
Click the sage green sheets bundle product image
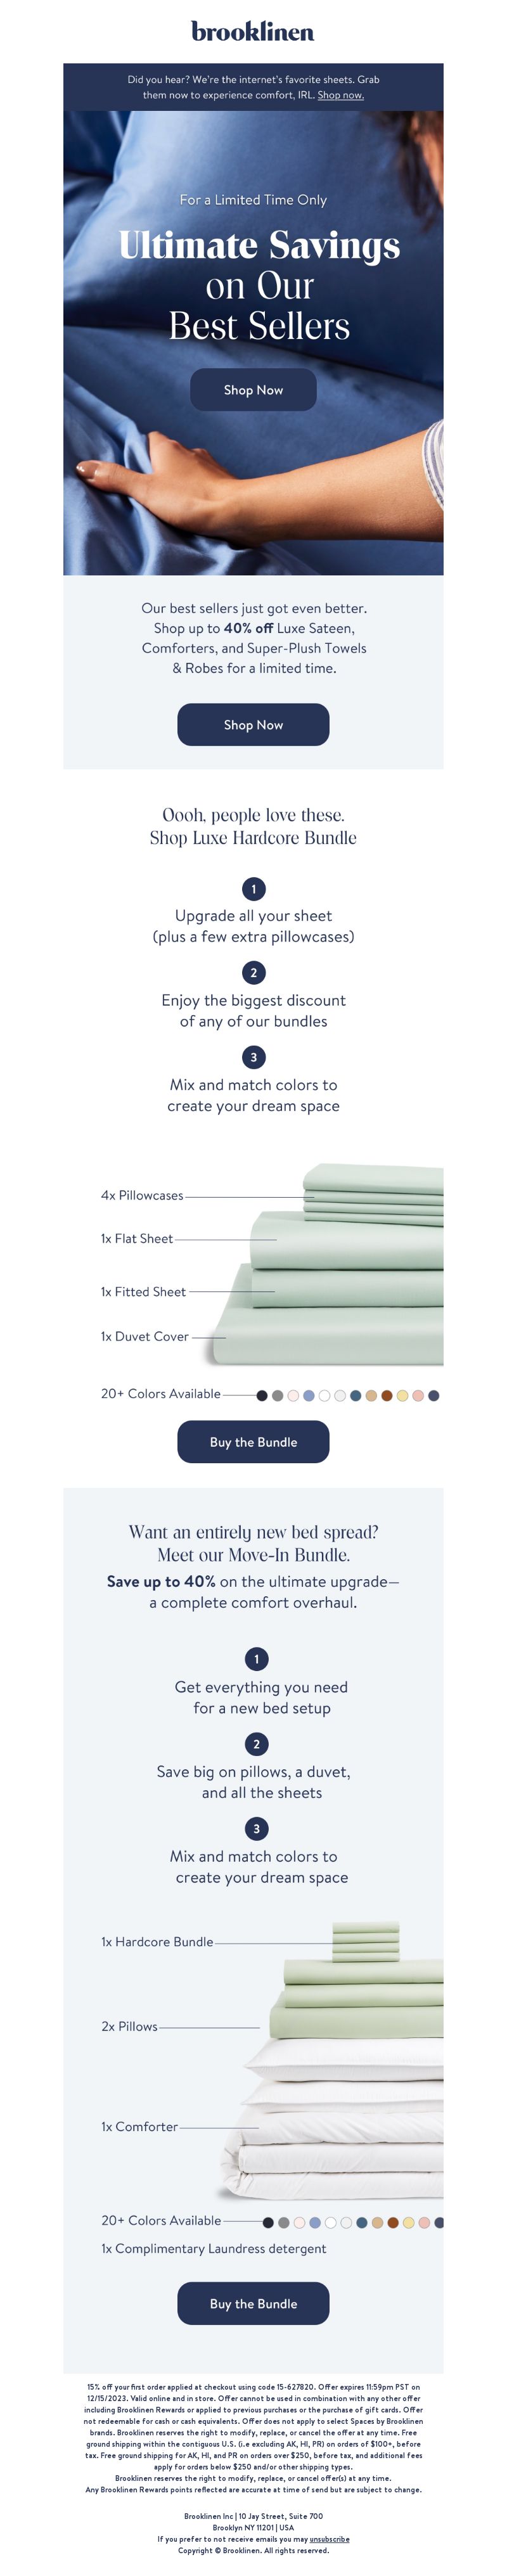point(325,1265)
